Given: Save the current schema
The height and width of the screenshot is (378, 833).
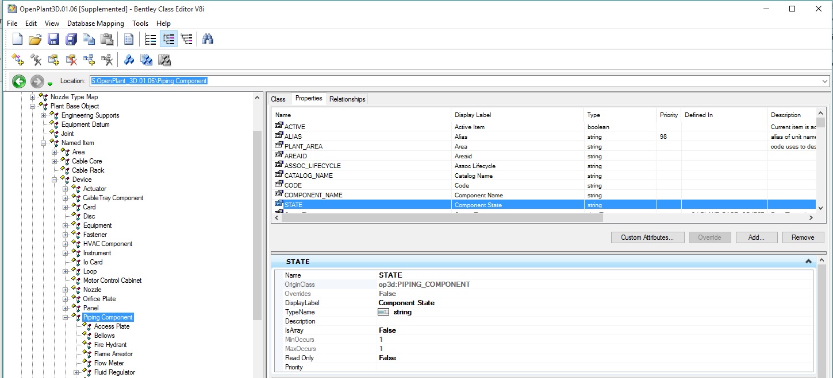Looking at the screenshot, I should coord(53,39).
